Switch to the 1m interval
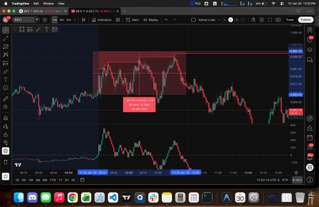 [x=54, y=20]
